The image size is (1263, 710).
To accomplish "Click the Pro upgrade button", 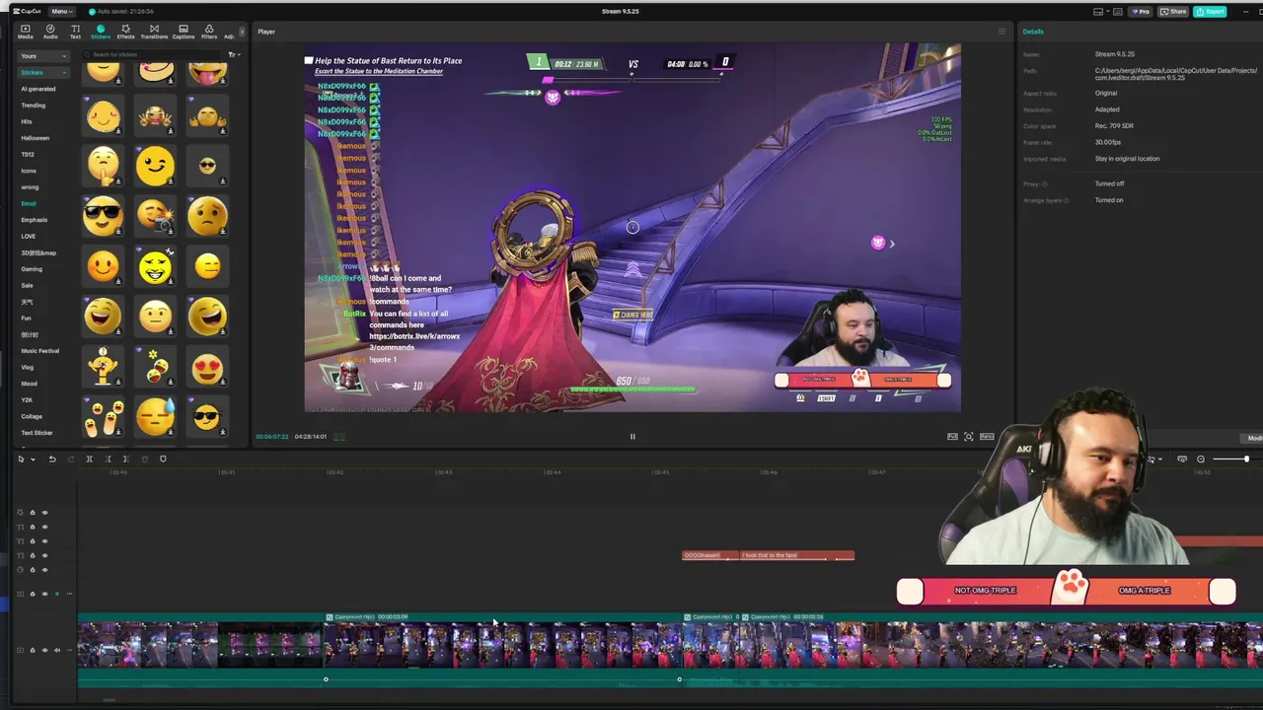I will tap(1143, 11).
